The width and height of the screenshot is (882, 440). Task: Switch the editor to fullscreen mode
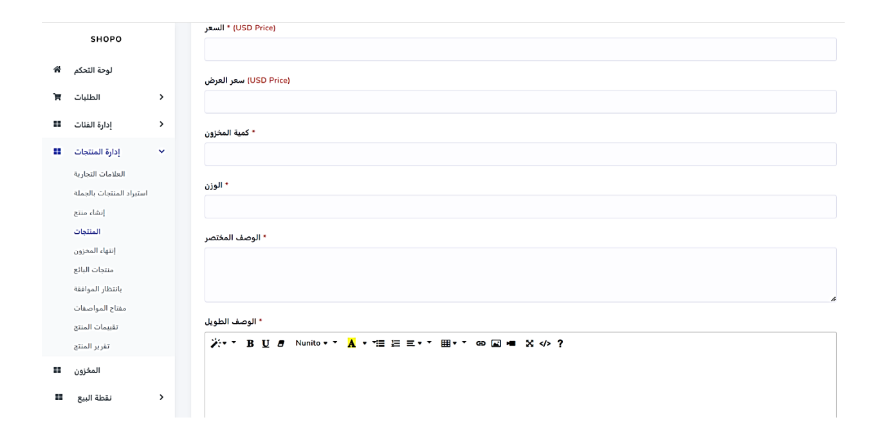point(529,344)
